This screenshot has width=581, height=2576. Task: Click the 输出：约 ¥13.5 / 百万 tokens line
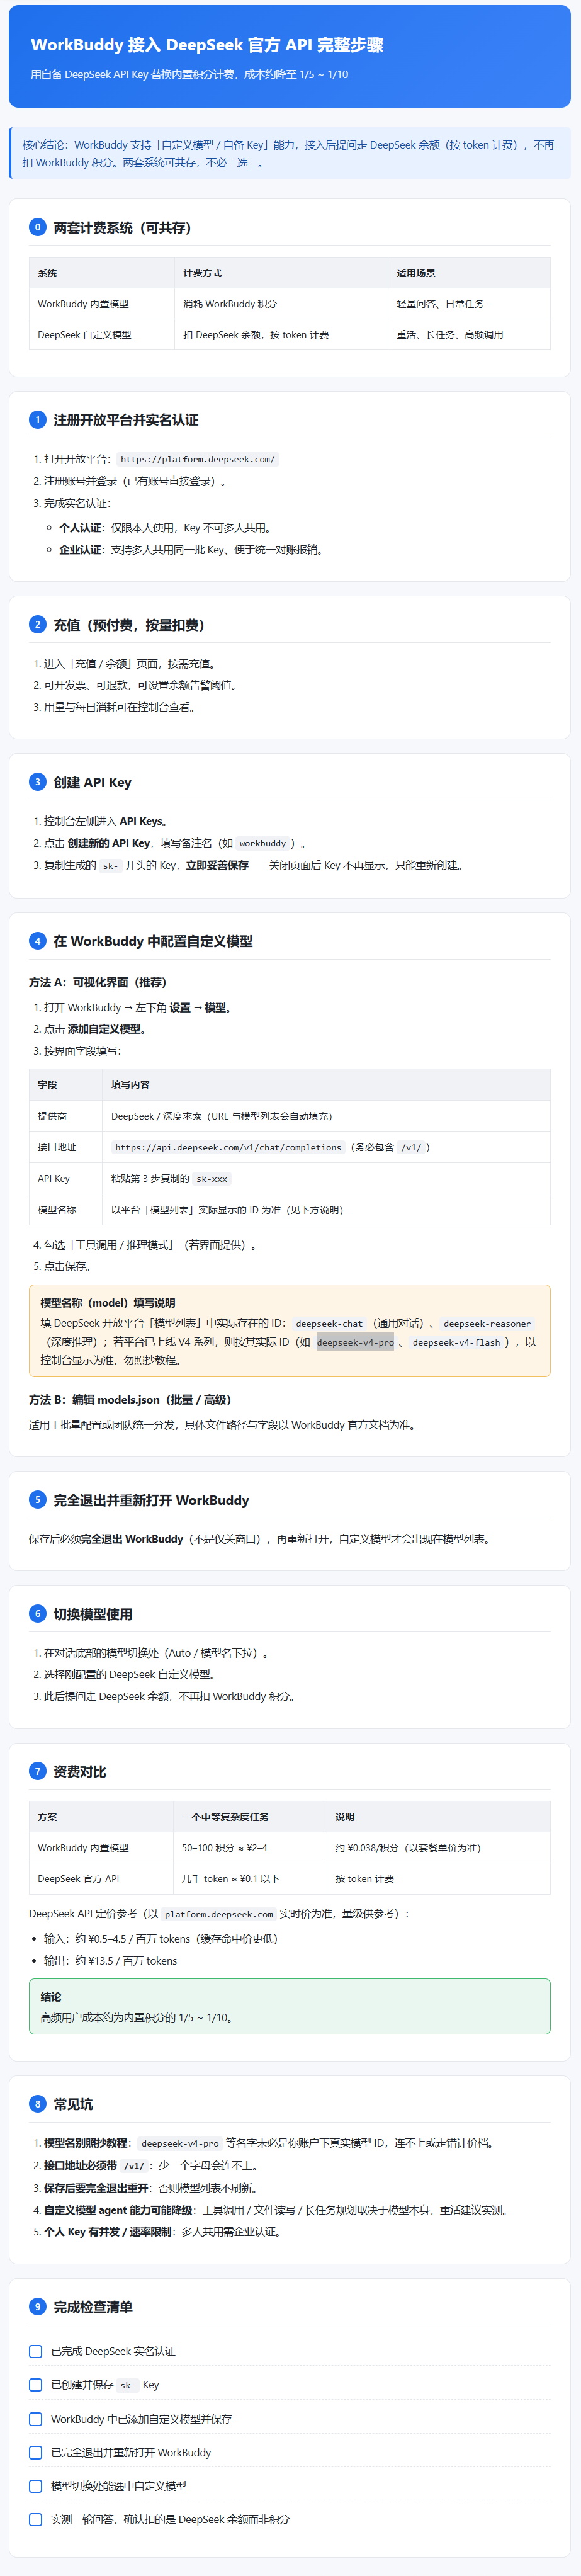(x=110, y=1961)
